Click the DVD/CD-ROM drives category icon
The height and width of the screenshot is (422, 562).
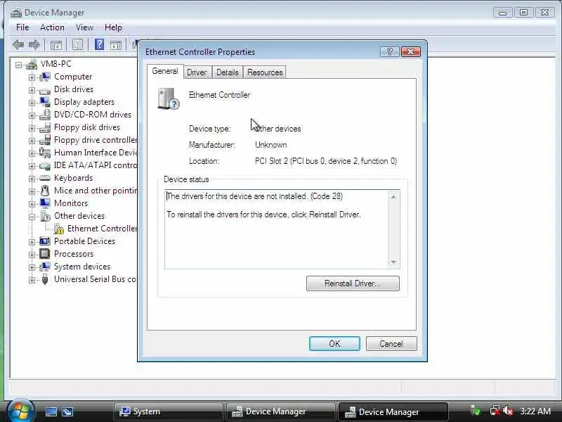[45, 115]
